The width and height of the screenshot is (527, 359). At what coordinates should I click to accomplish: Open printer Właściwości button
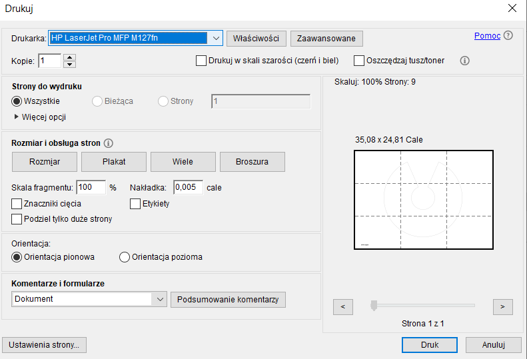(256, 39)
